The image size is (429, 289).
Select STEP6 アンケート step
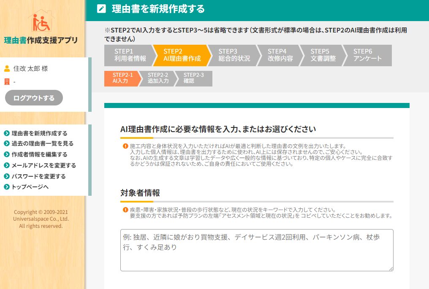pos(367,55)
